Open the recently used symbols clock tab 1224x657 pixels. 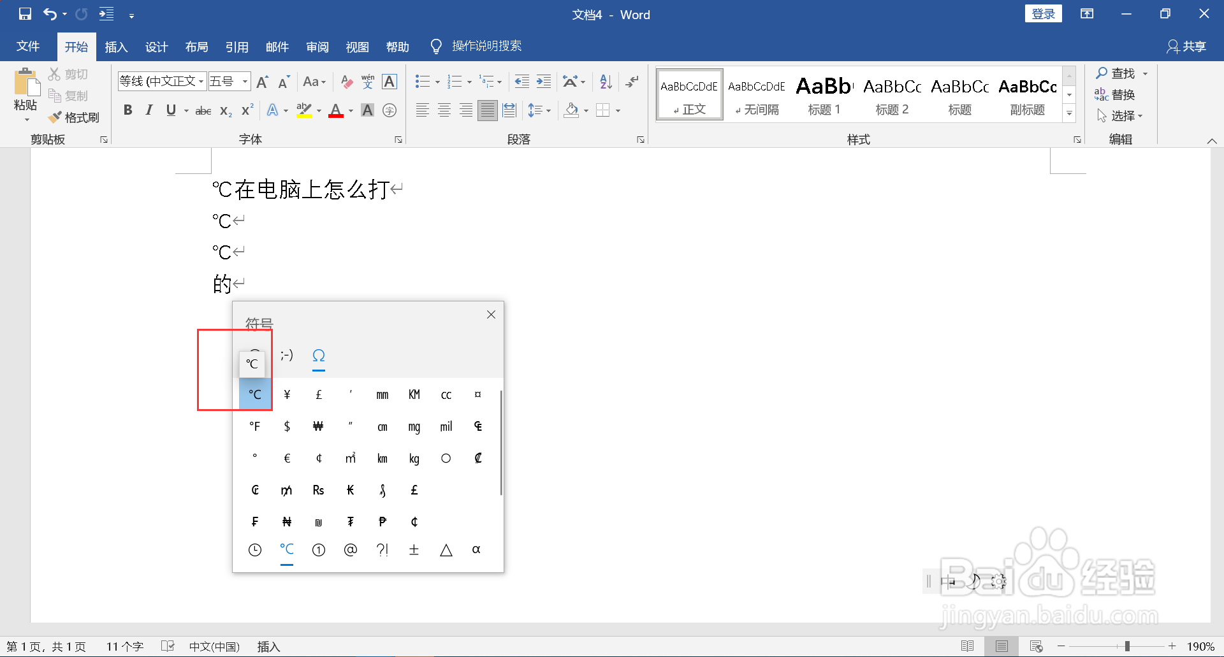[255, 550]
